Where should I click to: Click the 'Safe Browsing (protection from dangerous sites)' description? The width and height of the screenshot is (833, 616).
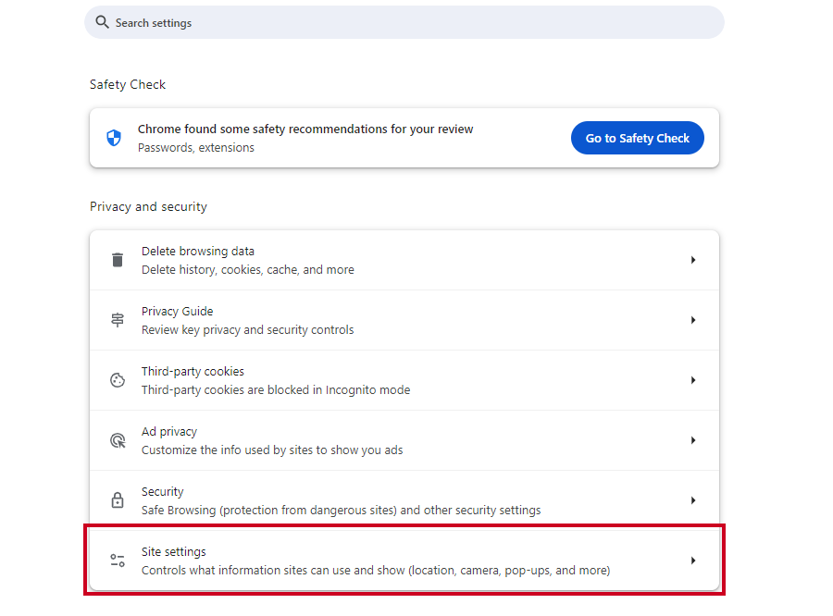341,510
